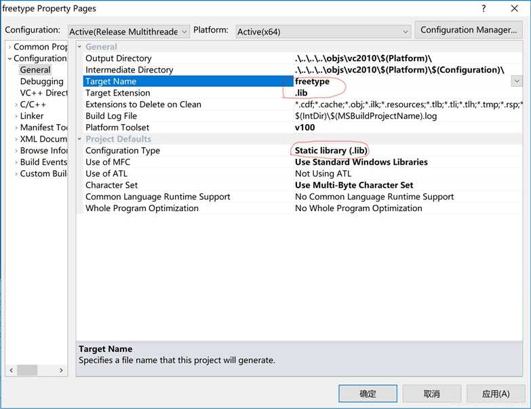Select Extensions to Delete on Clean row
The image size is (531, 409).
coord(302,104)
